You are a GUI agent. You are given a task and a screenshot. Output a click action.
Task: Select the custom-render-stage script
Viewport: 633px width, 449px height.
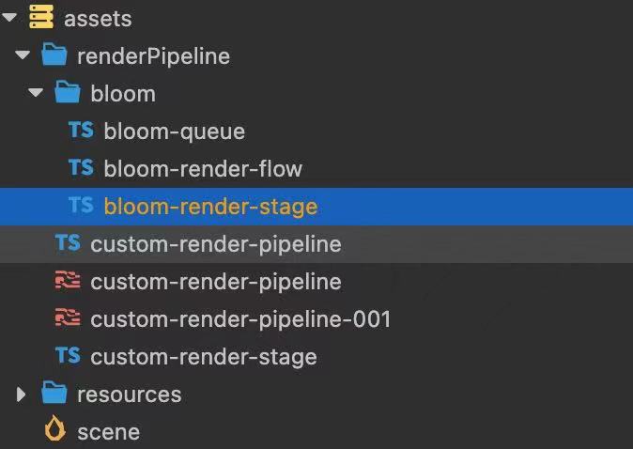tap(203, 357)
